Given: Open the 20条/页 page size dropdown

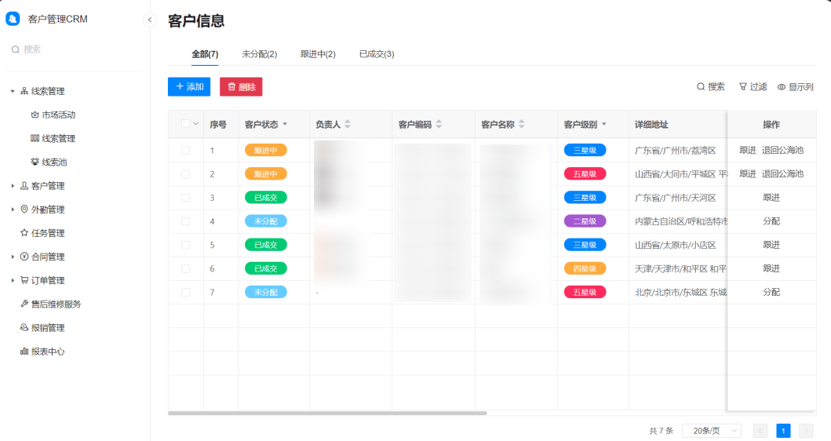Looking at the screenshot, I should point(711,431).
